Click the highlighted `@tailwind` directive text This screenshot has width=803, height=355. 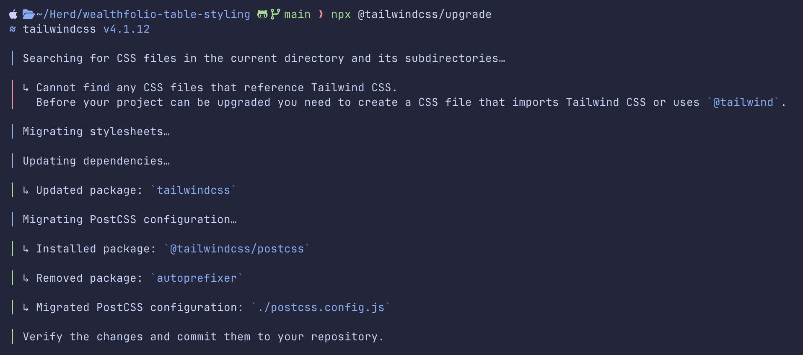pyautogui.click(x=743, y=103)
